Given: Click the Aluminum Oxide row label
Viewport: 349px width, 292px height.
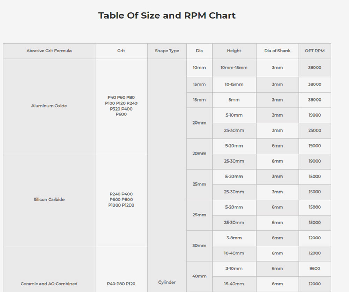Looking at the screenshot, I should pyautogui.click(x=49, y=105).
